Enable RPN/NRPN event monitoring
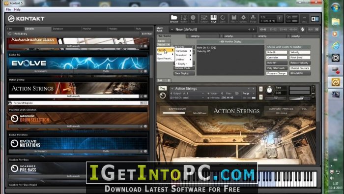 coord(300,73)
